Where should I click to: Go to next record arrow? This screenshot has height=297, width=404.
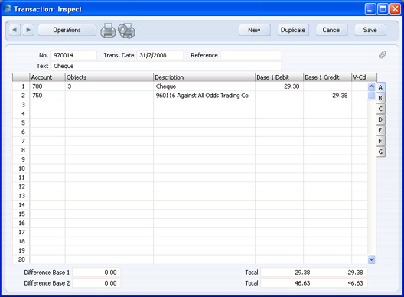click(x=28, y=30)
